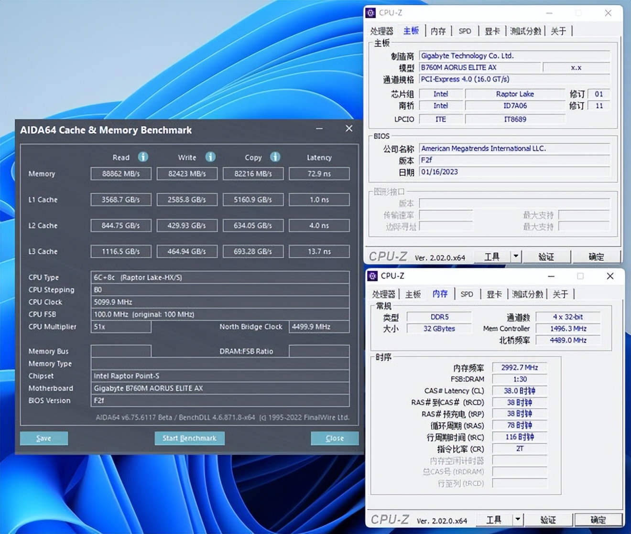Click the CPU-Z icon in the memory window titlebar

[x=372, y=276]
